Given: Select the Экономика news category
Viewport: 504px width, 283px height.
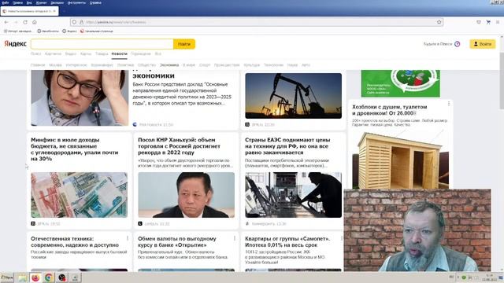Looking at the screenshot, I should coord(169,65).
